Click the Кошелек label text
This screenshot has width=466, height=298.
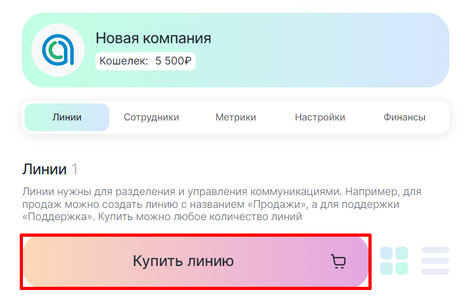pos(124,61)
